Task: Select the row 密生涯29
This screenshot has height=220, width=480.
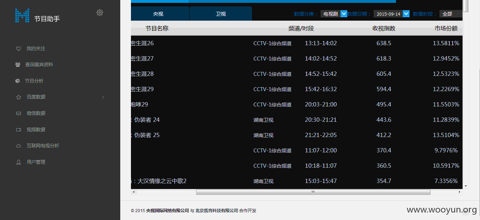Action: tap(297, 89)
